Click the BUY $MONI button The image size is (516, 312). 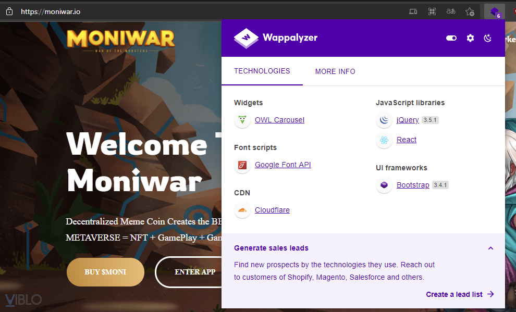click(x=105, y=272)
